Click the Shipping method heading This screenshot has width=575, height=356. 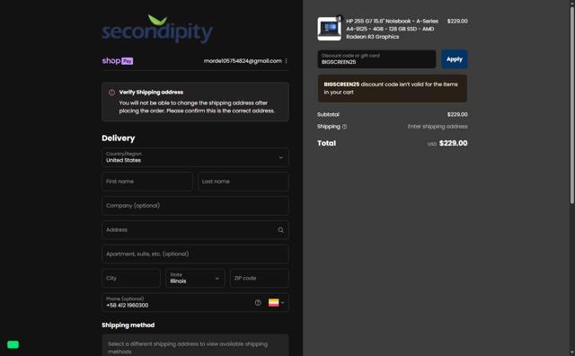point(128,325)
